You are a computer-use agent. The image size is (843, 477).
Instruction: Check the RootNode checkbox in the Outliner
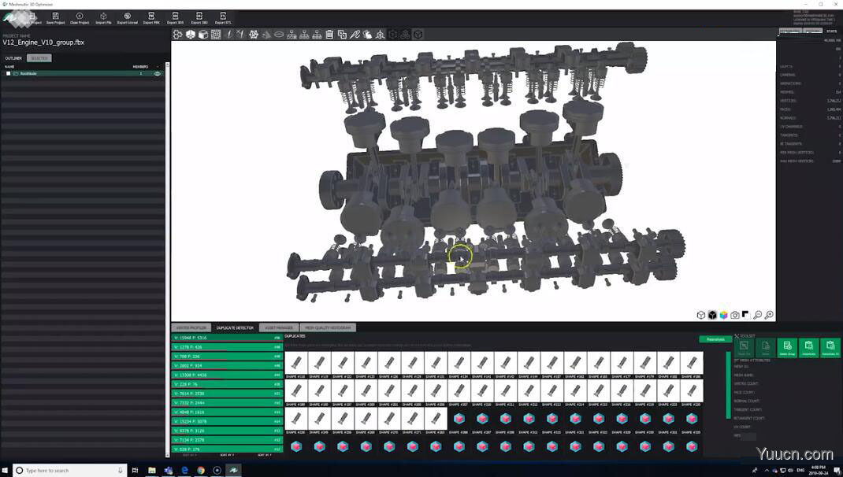tap(9, 73)
